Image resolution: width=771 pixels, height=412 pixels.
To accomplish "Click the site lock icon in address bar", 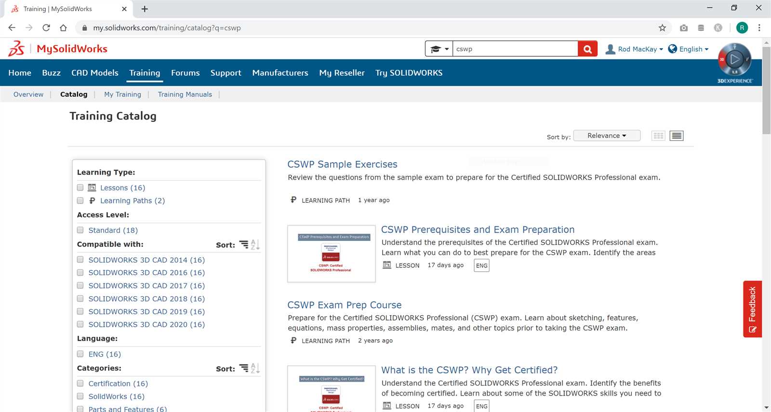I will click(84, 28).
